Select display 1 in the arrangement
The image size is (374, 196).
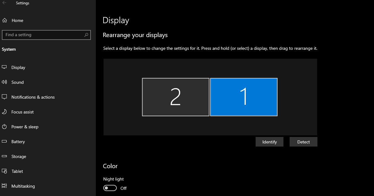(244, 97)
